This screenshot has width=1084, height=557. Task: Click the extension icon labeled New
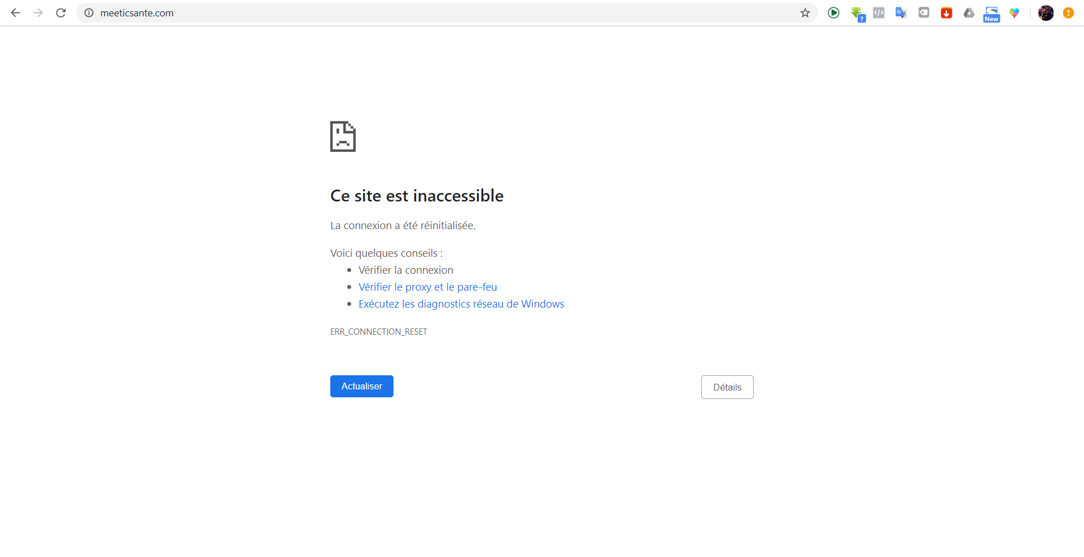pyautogui.click(x=991, y=14)
